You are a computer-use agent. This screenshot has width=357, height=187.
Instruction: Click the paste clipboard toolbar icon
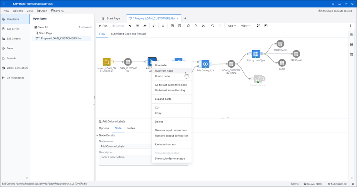point(189,26)
